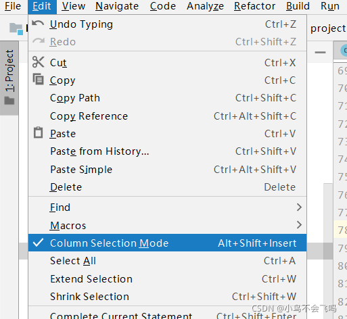This screenshot has width=347, height=319.
Task: Click the project folder icon in toolbar
Action: [x=16, y=29]
